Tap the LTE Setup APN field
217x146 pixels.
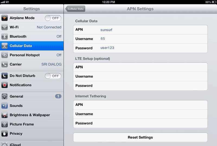coord(140,67)
